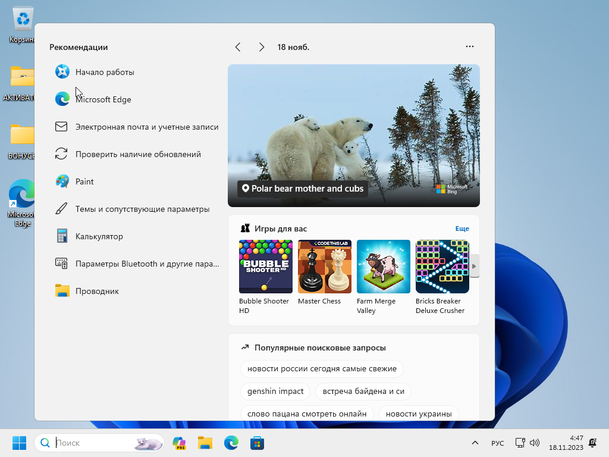The width and height of the screenshot is (609, 457).
Task: Open the Bubble Shooter HD game tile
Action: pos(266,277)
